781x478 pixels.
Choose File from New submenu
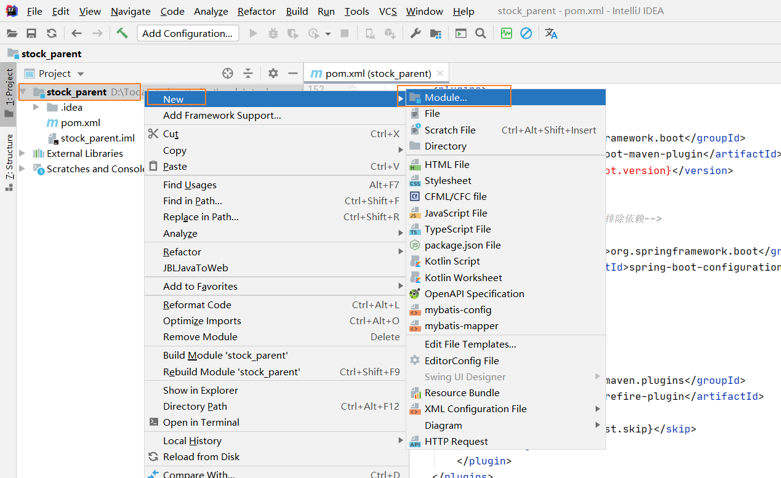pos(506,113)
